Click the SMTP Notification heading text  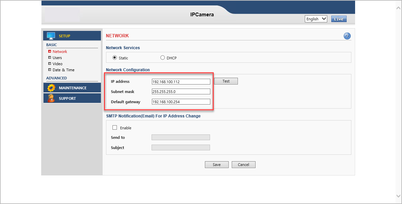(153, 116)
